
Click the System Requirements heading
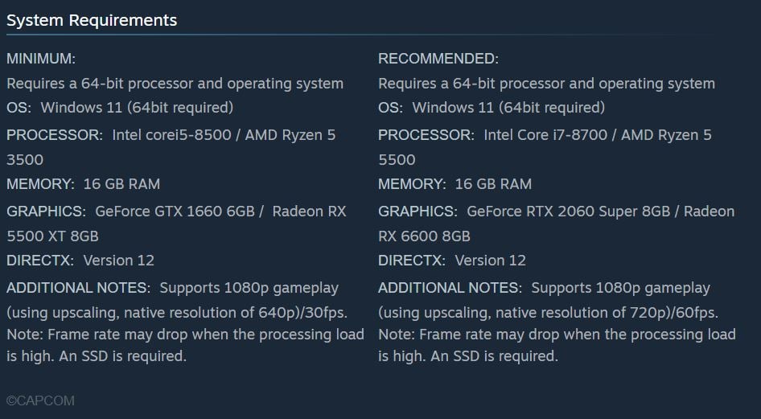pos(92,21)
